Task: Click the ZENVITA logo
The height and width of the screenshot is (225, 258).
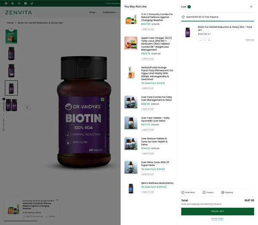Action: (18, 12)
